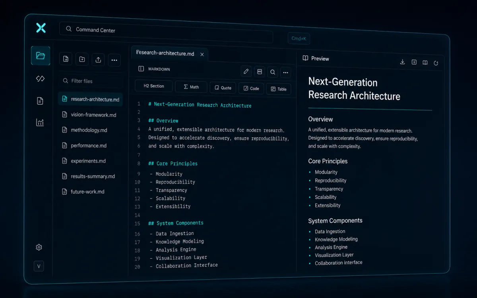Click the Filter files input
This screenshot has width=477, height=298.
point(91,81)
